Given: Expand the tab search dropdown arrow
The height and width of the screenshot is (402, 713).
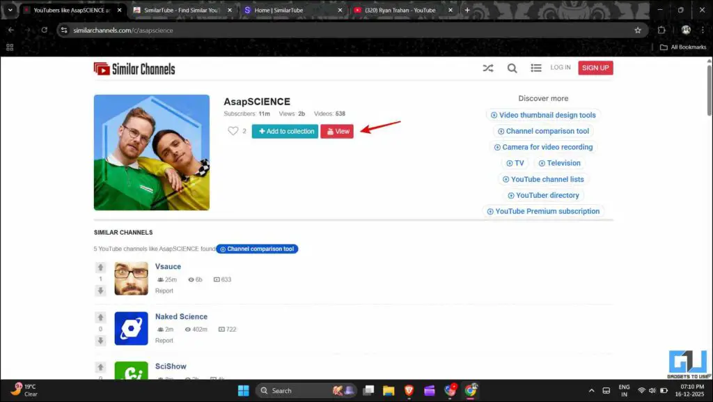Looking at the screenshot, I should pyautogui.click(x=10, y=10).
